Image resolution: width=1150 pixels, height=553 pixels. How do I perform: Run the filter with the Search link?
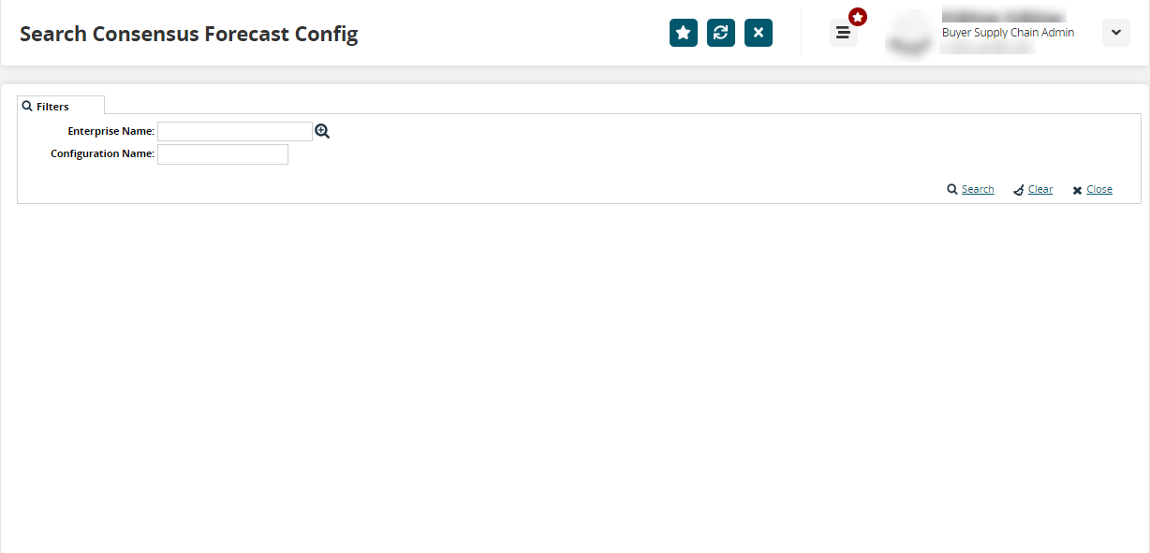point(978,189)
